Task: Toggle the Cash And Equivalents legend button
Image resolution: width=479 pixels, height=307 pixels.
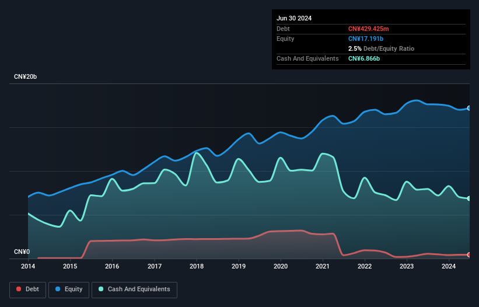Action: (134, 289)
